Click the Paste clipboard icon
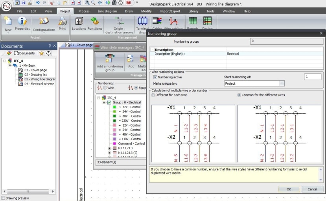 (65, 3)
